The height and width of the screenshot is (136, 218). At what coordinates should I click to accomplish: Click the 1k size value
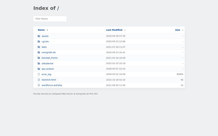pos(182,85)
